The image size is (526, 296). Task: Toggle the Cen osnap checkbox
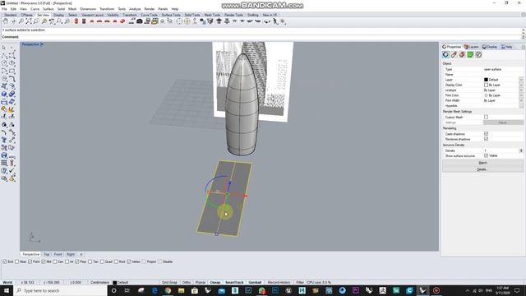pyautogui.click(x=55, y=261)
